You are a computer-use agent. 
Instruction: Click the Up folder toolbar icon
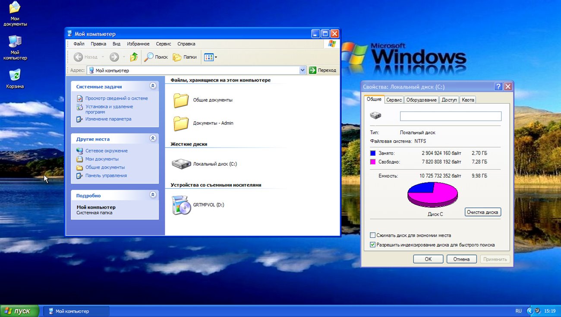click(x=134, y=57)
